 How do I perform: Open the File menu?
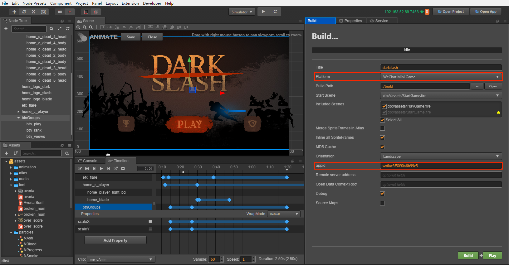click(x=5, y=3)
